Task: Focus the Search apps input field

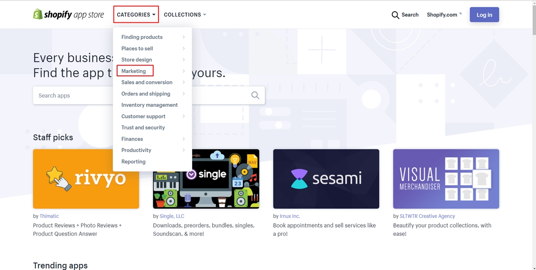Action: (149, 96)
